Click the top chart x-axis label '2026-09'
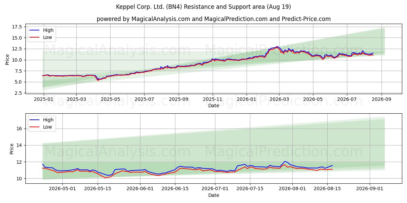 (382, 100)
